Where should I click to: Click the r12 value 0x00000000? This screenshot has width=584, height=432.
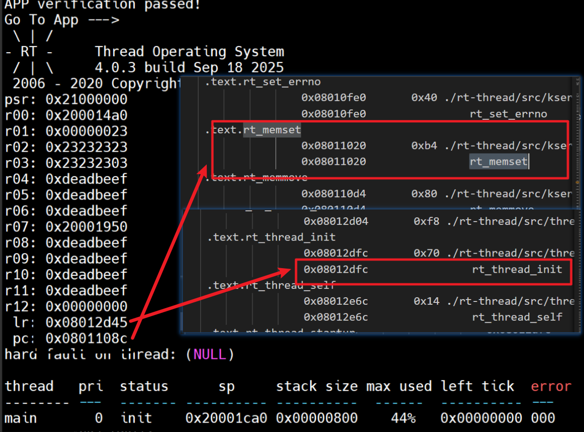[x=86, y=307]
